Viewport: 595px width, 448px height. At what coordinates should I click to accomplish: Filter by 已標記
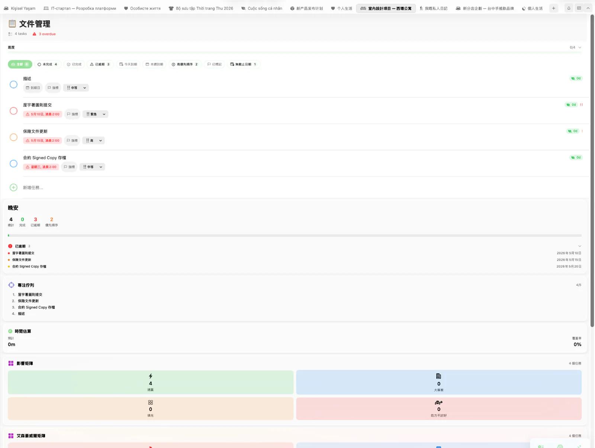click(215, 64)
